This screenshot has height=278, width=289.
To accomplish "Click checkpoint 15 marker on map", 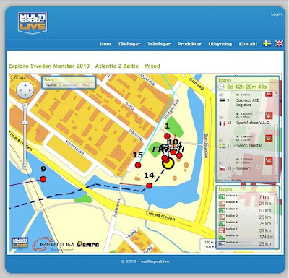I will [138, 165].
